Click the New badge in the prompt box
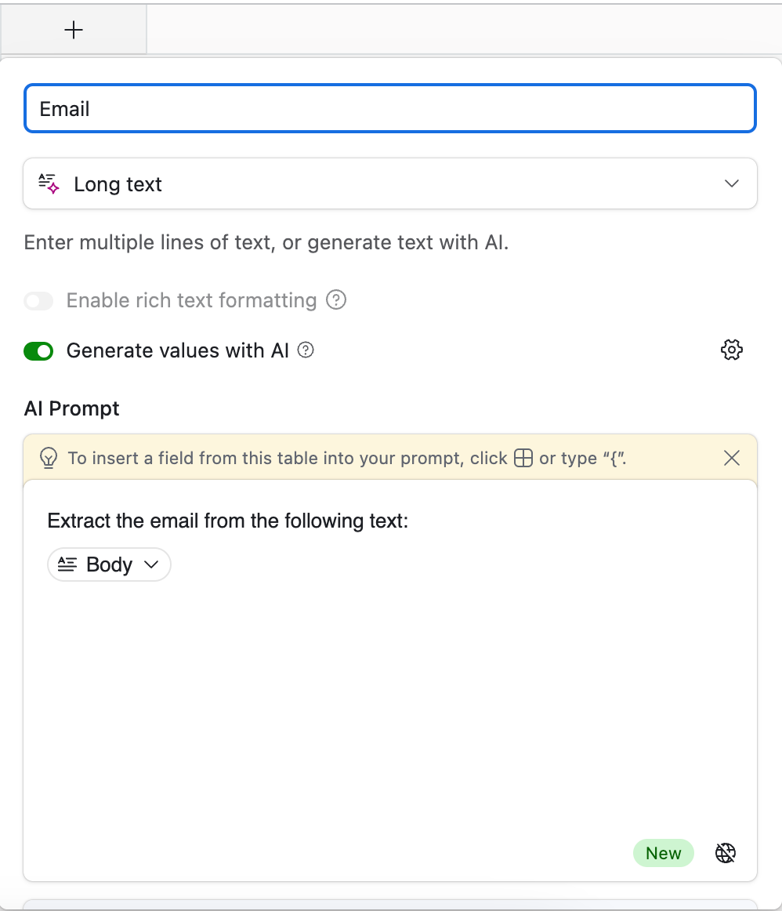782x911 pixels. (663, 853)
